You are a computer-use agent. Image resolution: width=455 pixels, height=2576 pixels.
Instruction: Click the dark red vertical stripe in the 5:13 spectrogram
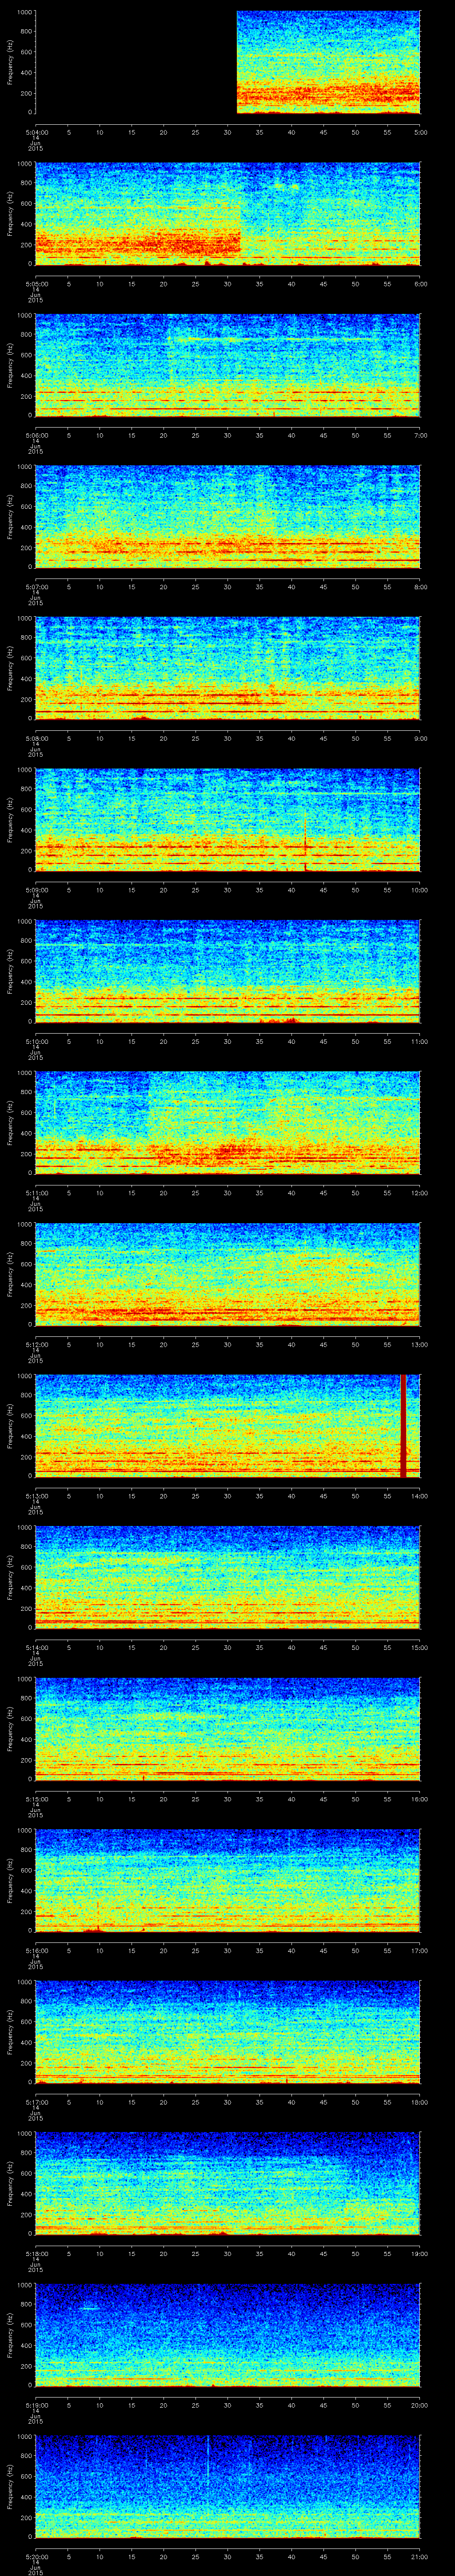point(403,1425)
